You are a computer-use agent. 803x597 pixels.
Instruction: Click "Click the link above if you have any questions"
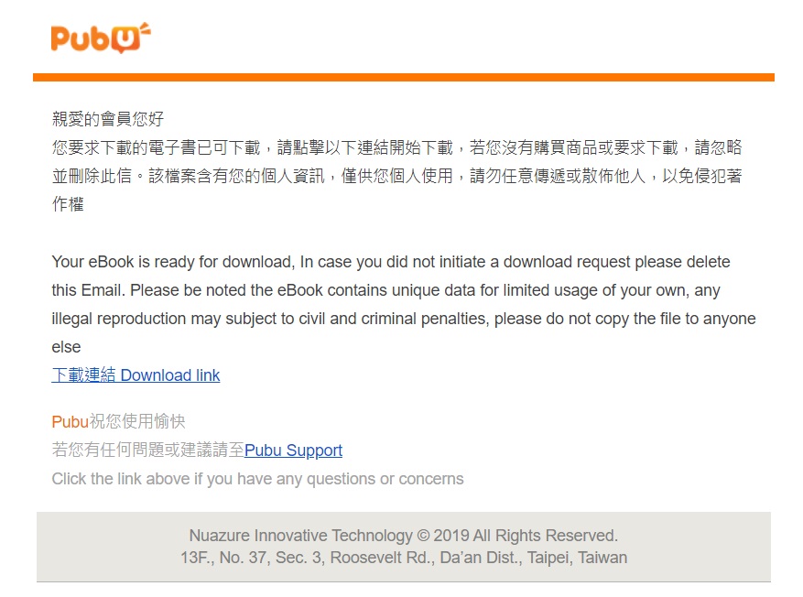[x=257, y=479]
